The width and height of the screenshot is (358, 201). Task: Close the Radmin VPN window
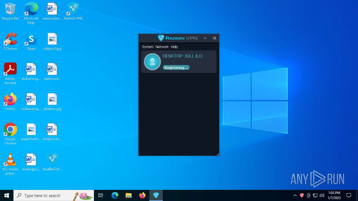coord(215,38)
